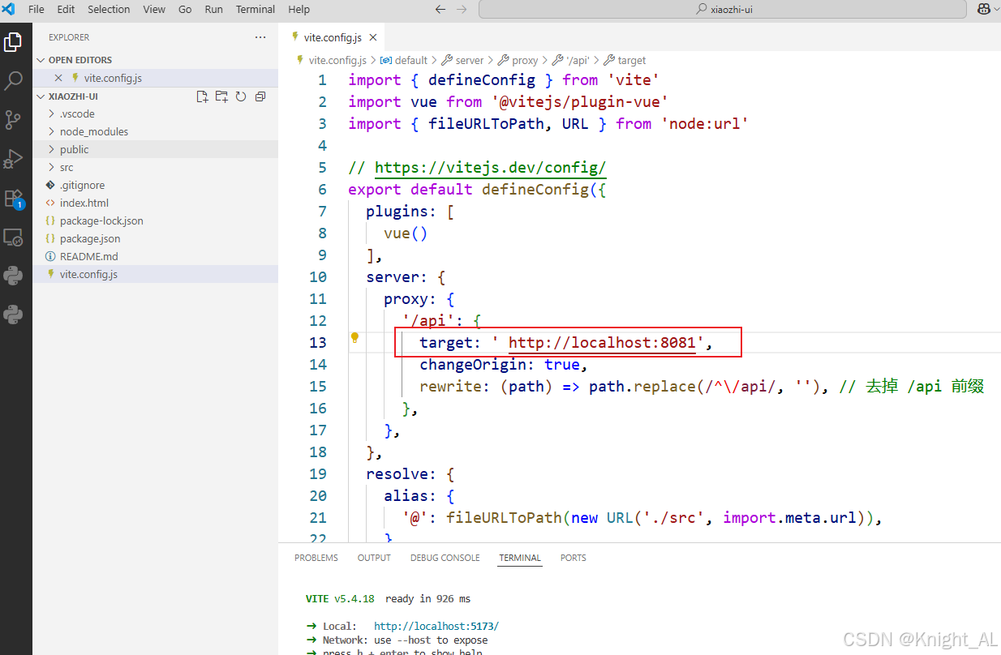Select the vite.config.js editor tab

click(x=333, y=37)
